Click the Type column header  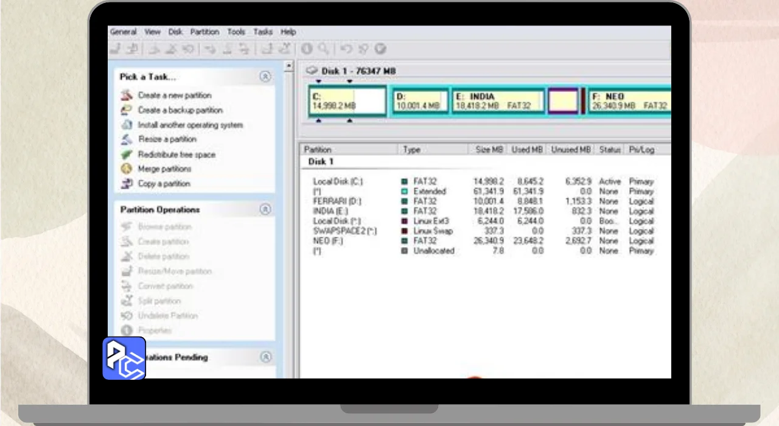coord(412,150)
